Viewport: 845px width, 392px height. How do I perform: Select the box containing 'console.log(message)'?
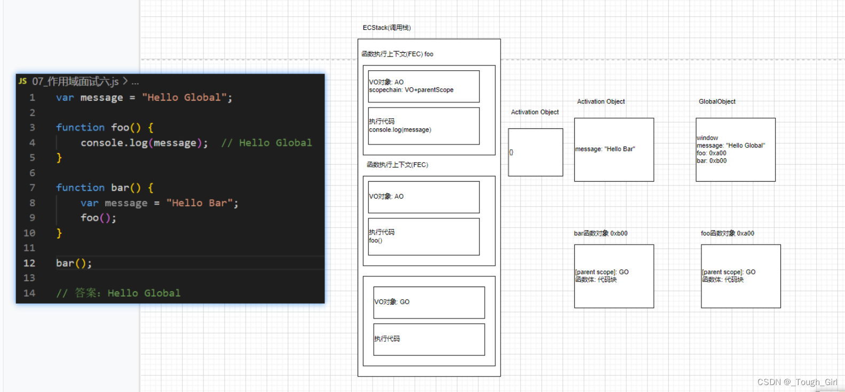(x=424, y=126)
